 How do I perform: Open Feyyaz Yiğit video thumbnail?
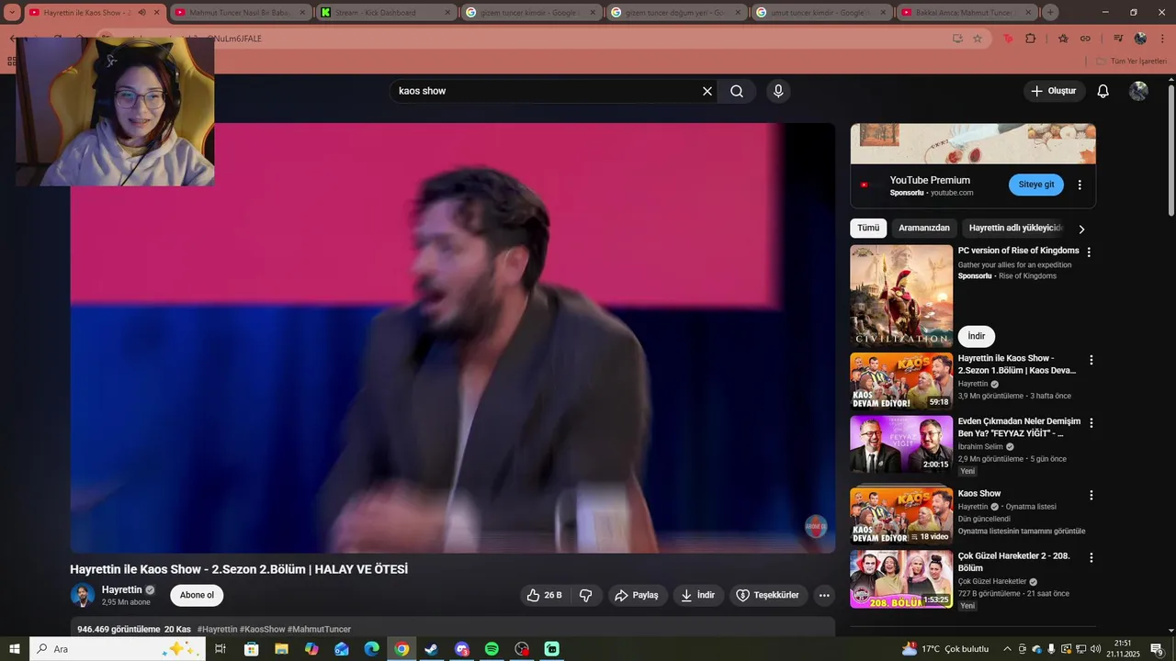901,443
